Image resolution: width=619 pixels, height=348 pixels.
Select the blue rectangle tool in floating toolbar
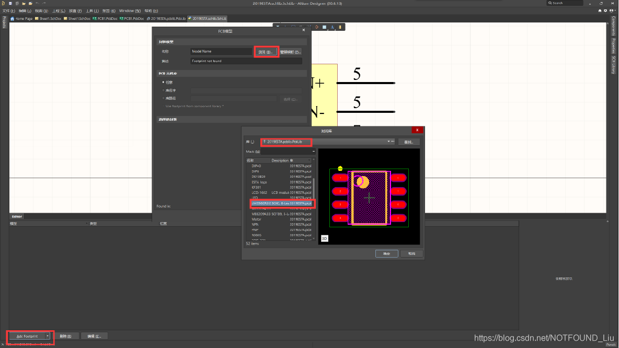coord(325,27)
